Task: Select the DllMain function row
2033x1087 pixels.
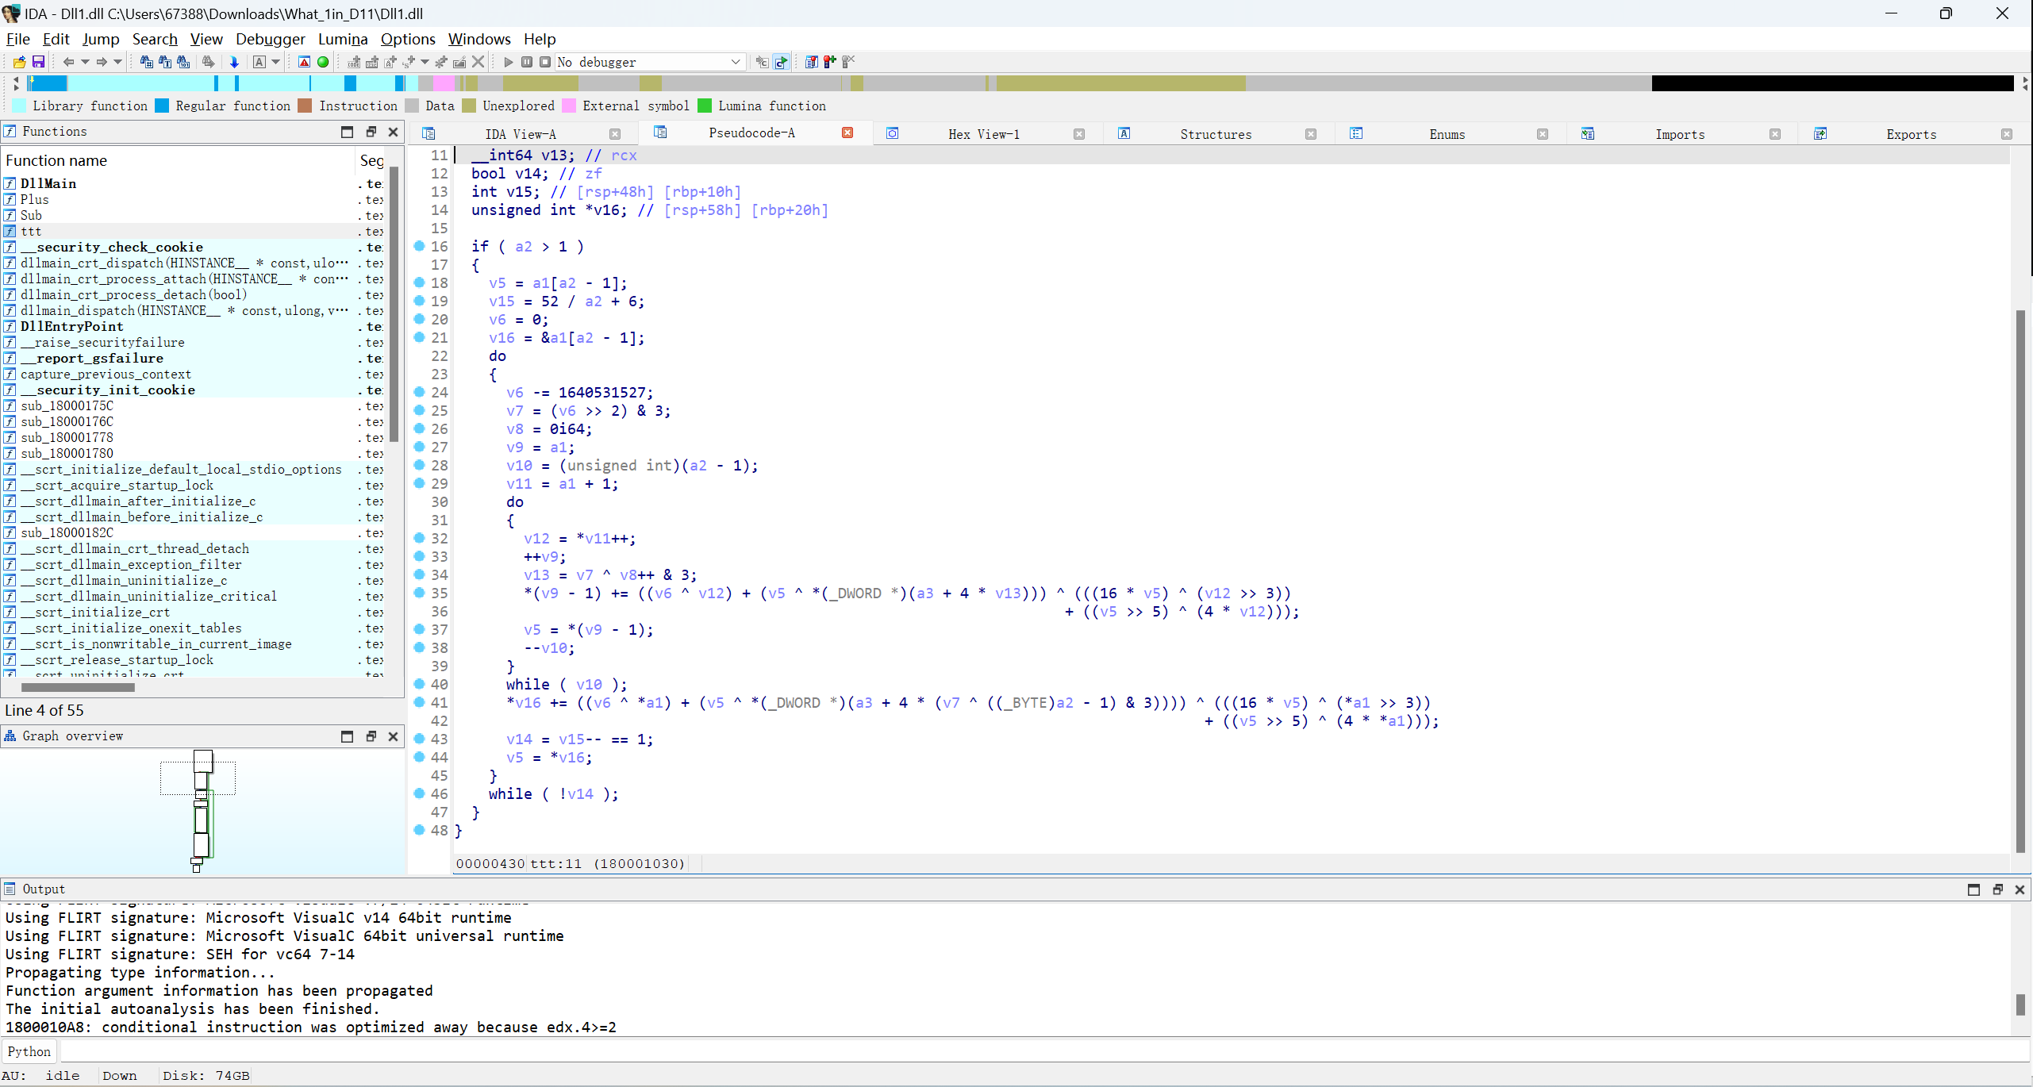Action: [x=194, y=183]
